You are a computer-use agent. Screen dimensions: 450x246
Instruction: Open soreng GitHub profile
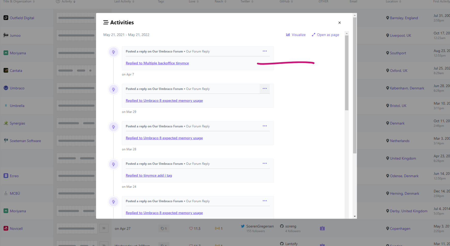291,226
